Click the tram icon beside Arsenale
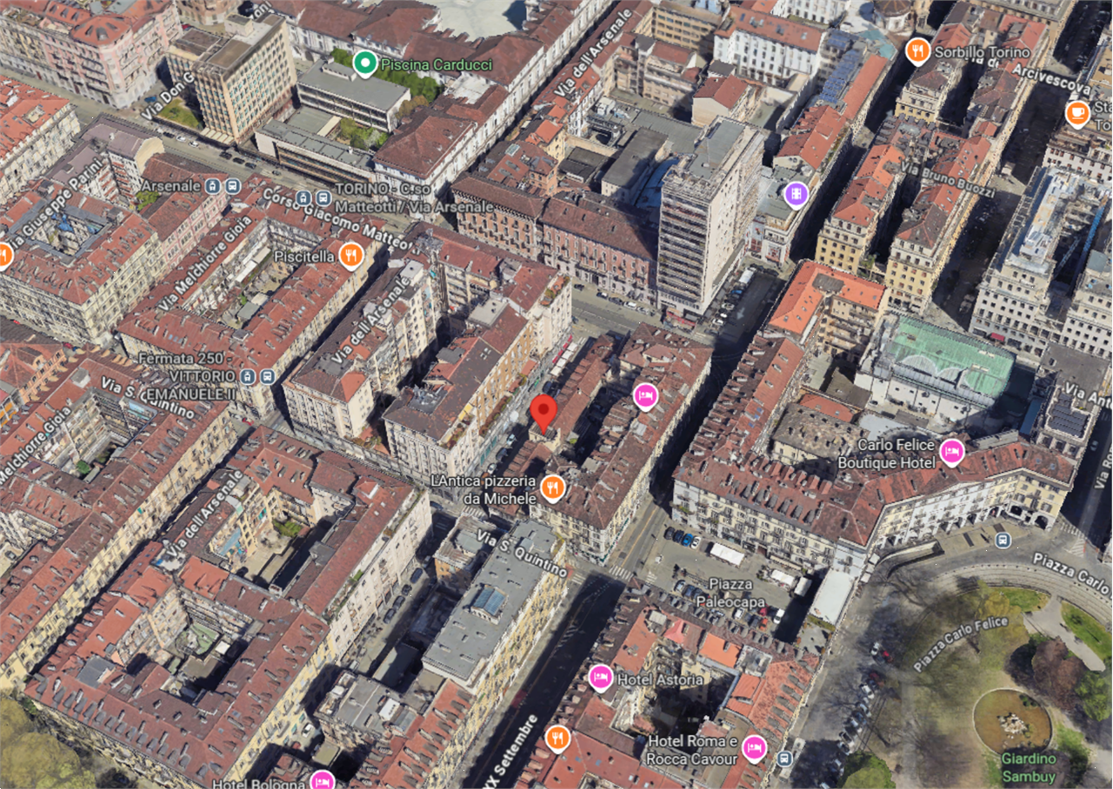Viewport: 1113px width, 789px height. (x=214, y=186)
